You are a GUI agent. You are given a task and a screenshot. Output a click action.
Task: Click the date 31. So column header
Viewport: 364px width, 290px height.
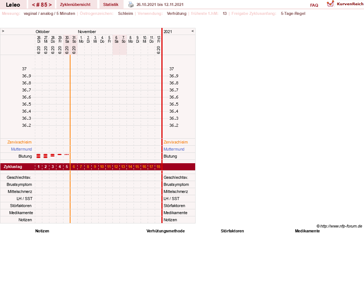74,39
